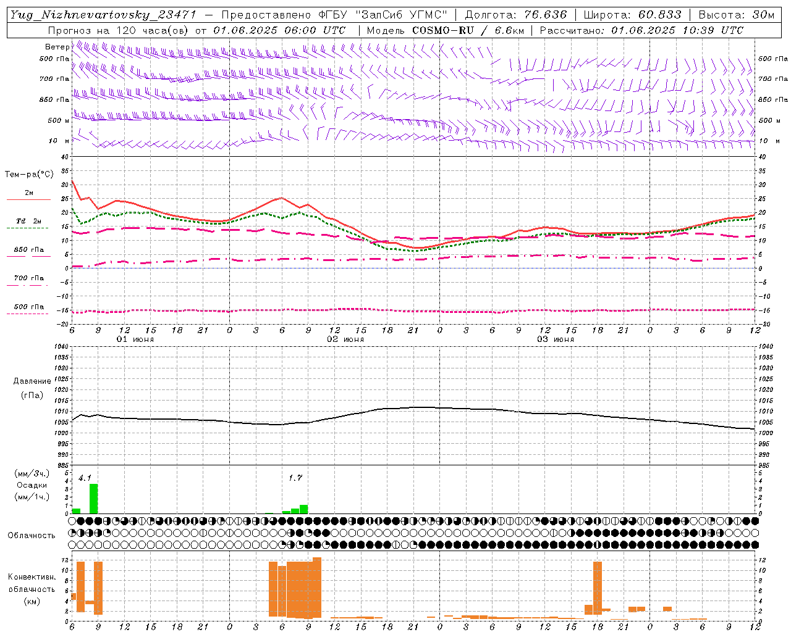Click the (мм/1ч.) precipitation unit label

point(32,497)
